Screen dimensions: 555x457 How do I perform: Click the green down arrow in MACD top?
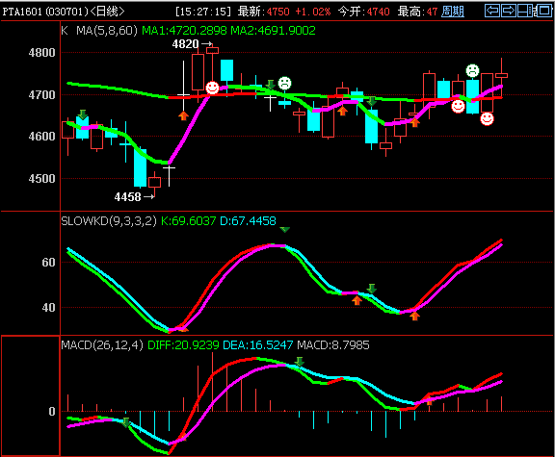[x=300, y=362]
